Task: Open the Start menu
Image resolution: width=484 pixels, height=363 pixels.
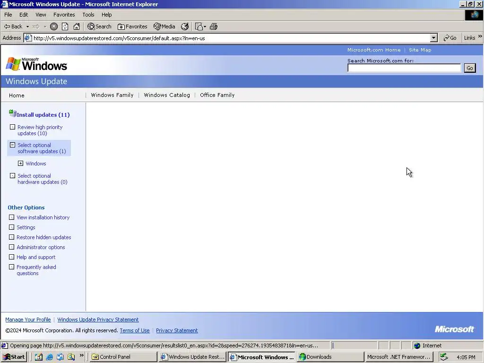Action: [14, 357]
